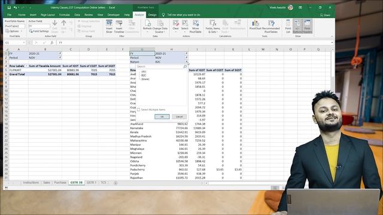Click the Tell me what you want box
Screen dimensions: 383x215
coord(184,15)
